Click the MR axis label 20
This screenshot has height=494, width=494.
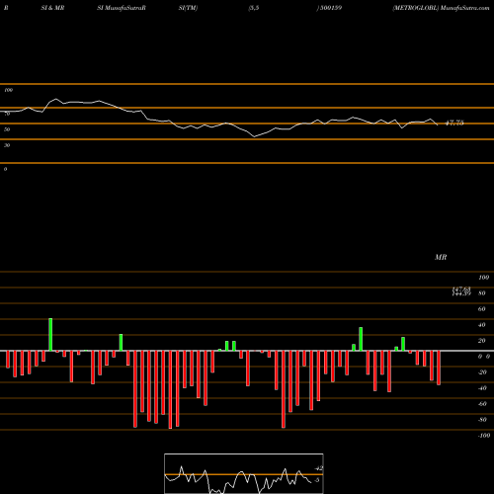coord(481,341)
